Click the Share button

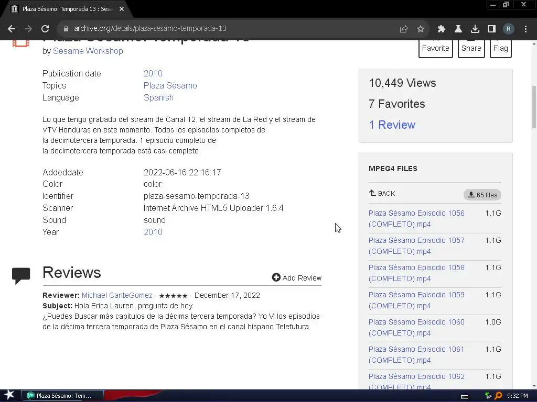point(471,48)
